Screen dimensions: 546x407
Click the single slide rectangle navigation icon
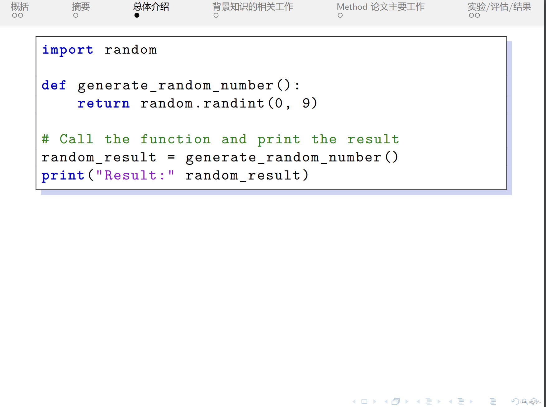[364, 401]
